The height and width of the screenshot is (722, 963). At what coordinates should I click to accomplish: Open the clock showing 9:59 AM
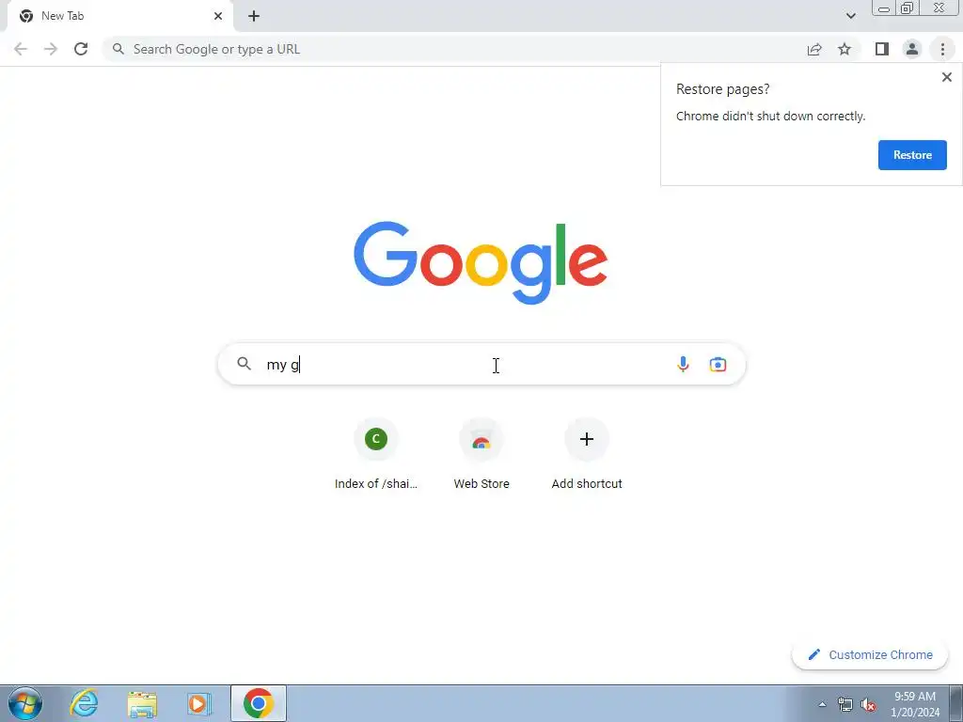[915, 703]
